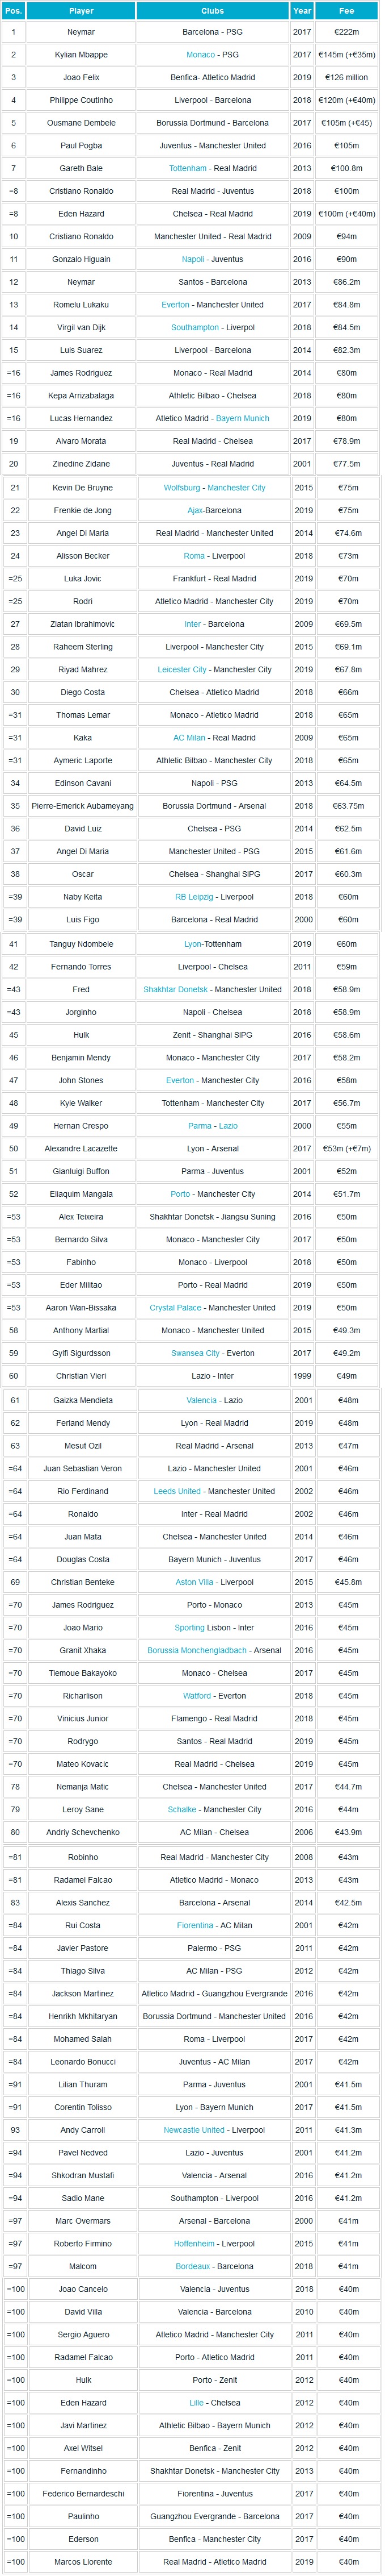Open the Tottenham link in Gareth Bale's row

[188, 169]
